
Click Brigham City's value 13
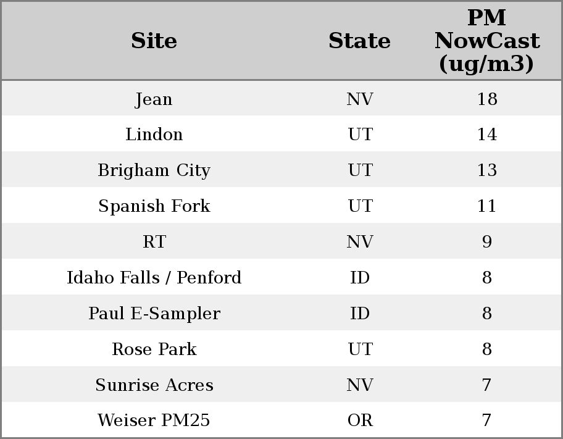(x=486, y=170)
